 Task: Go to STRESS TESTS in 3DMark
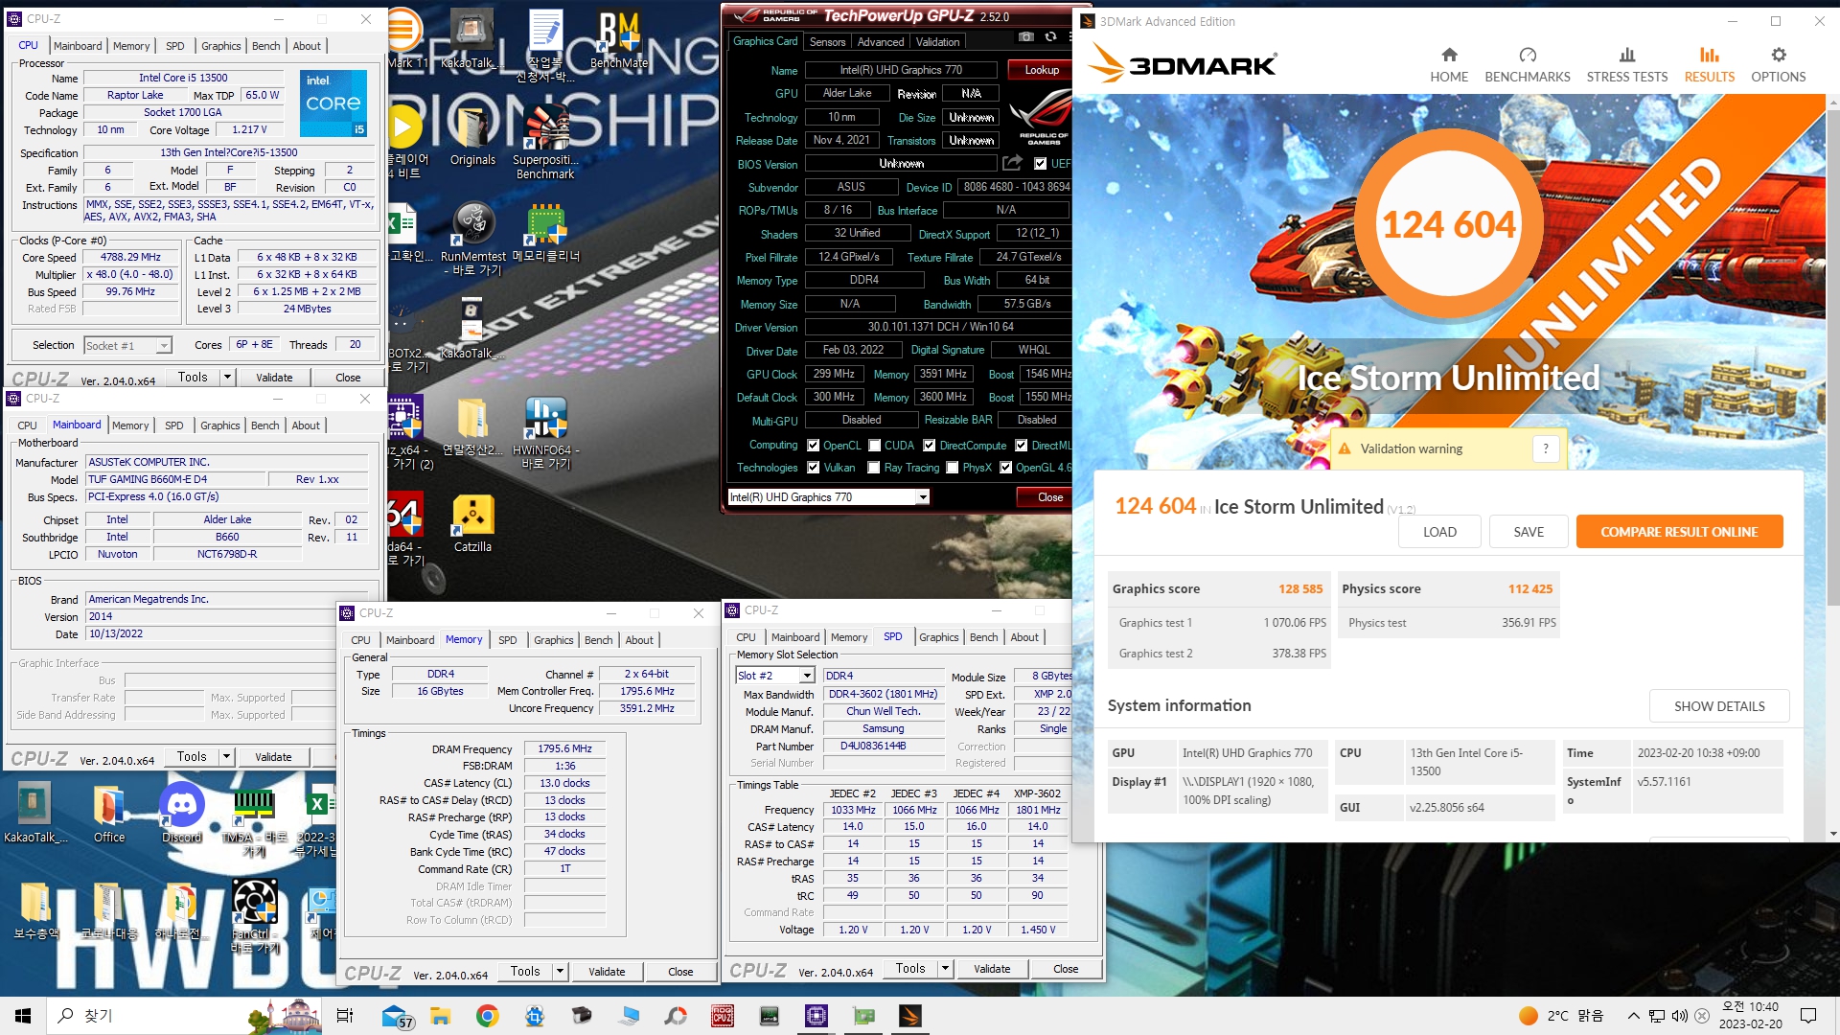[1627, 65]
